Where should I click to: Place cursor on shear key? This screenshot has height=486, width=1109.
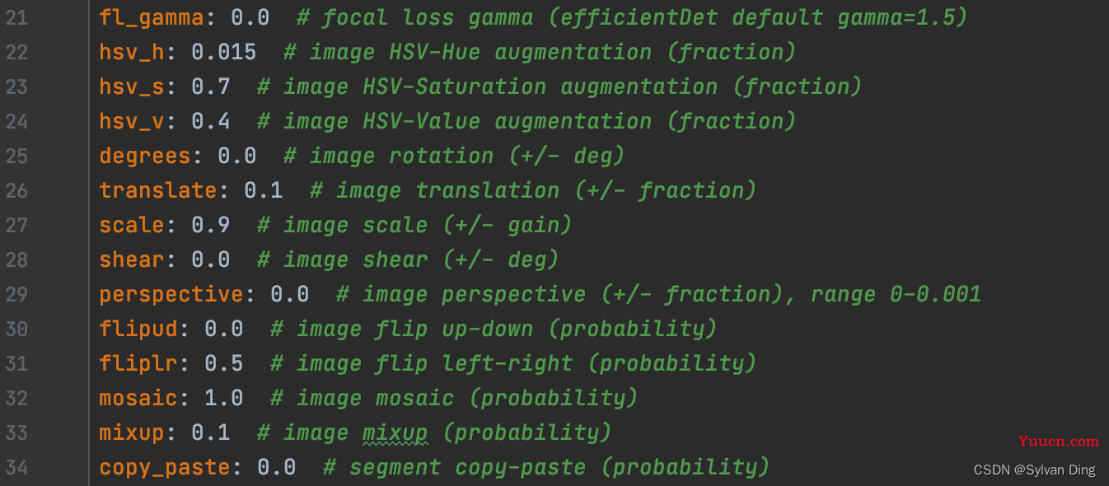coord(132,259)
